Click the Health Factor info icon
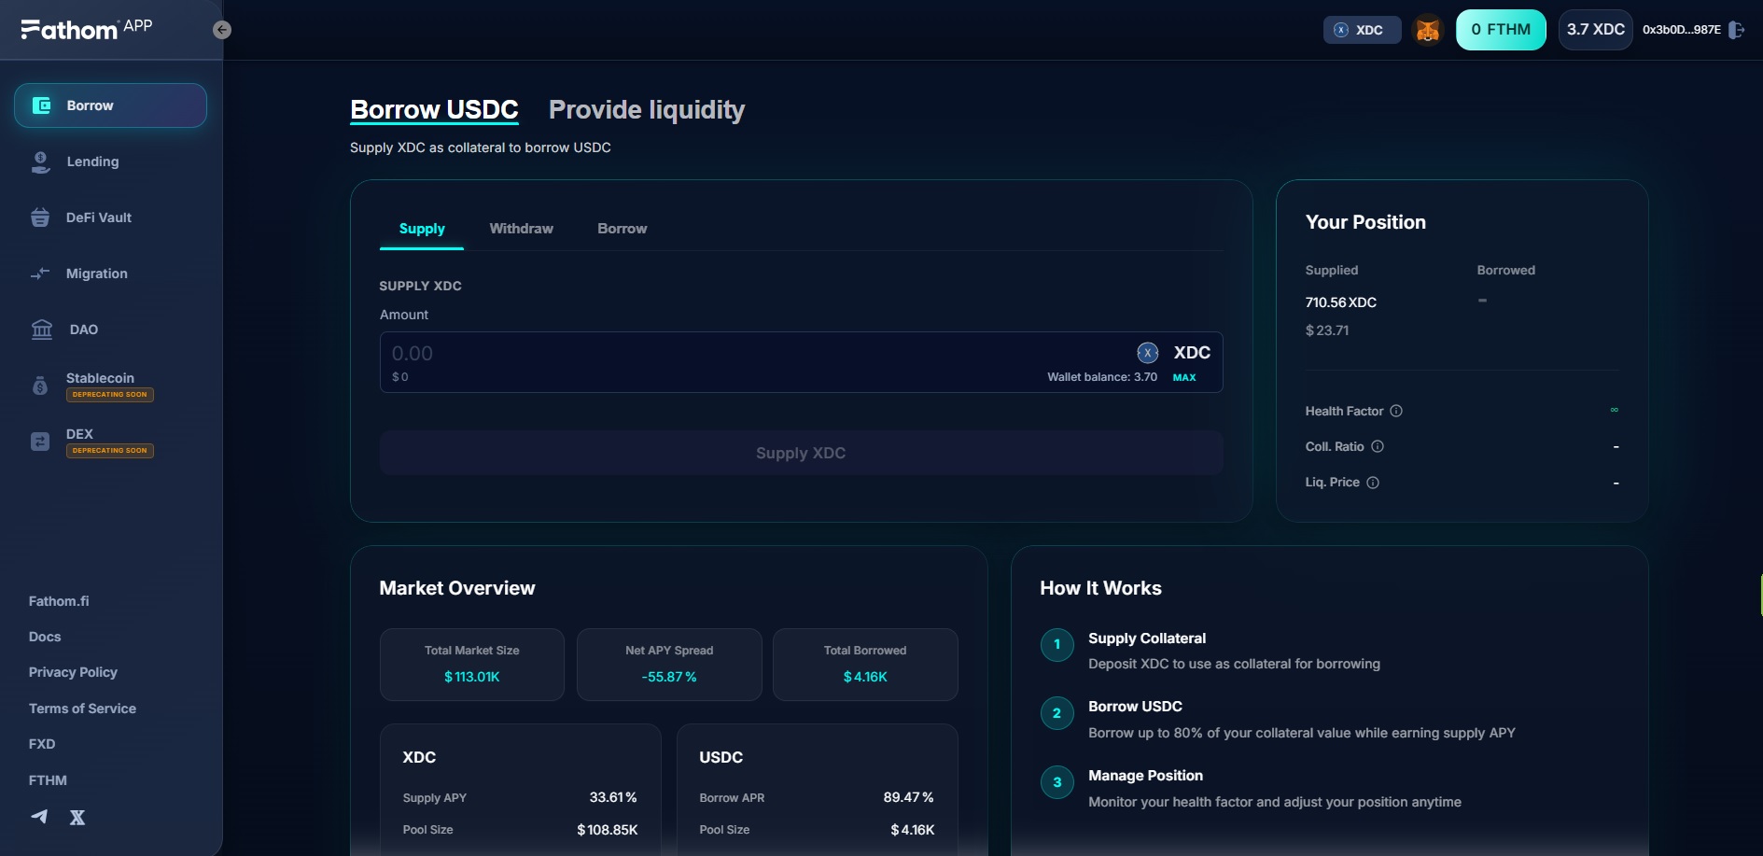This screenshot has width=1763, height=856. 1396,411
